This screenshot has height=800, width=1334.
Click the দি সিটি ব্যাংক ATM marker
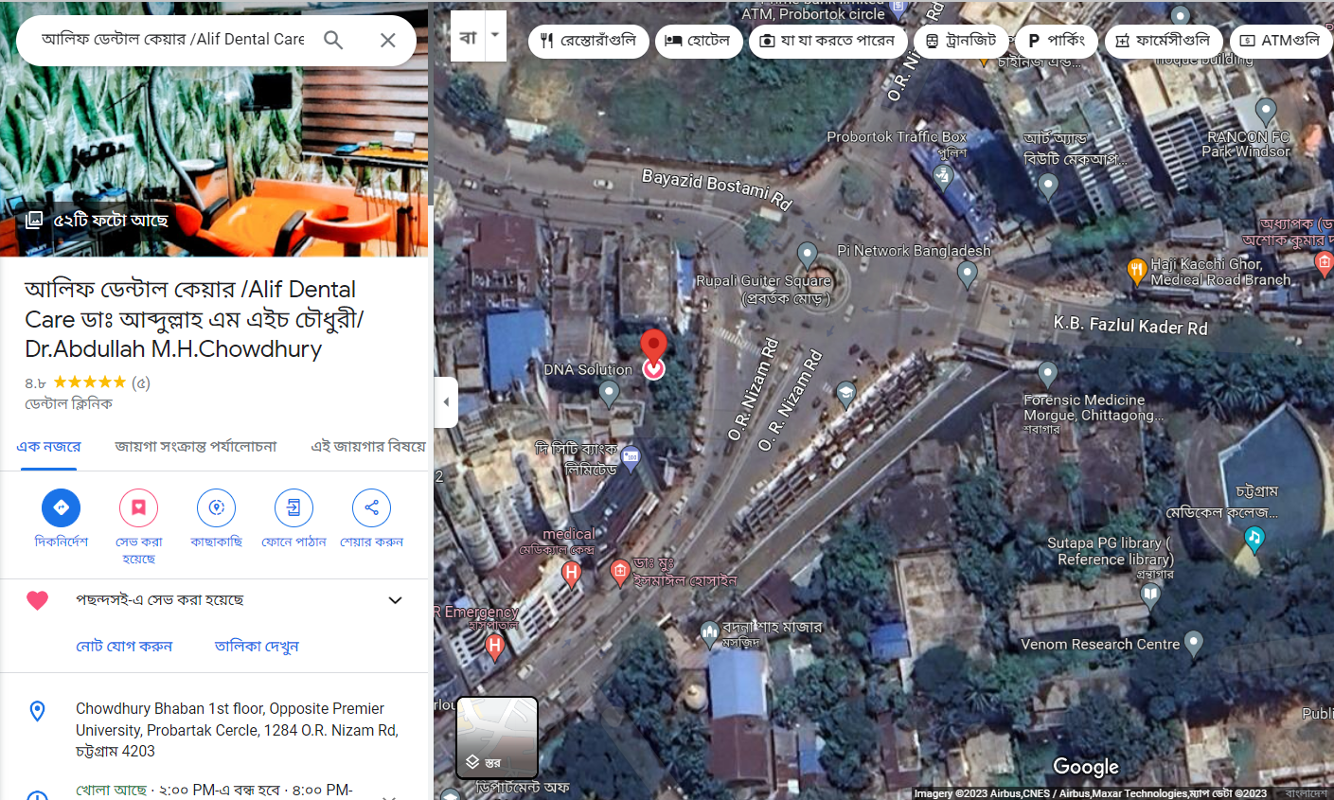[x=631, y=457]
